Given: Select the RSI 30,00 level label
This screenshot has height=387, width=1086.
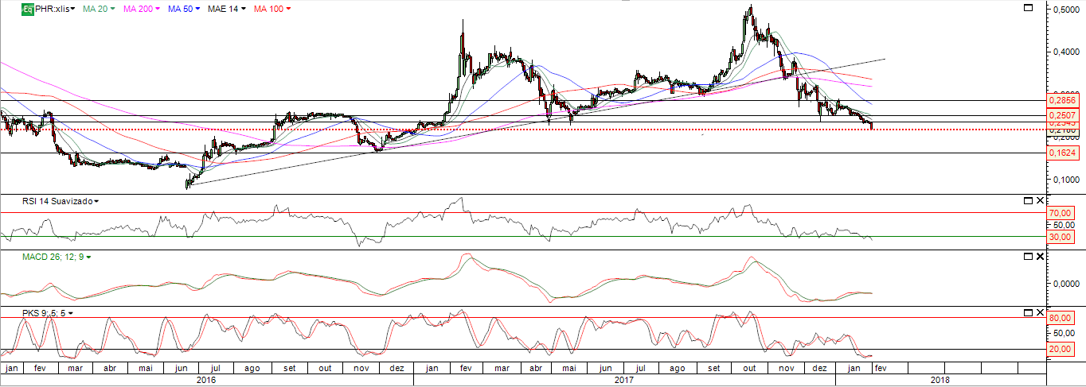Looking at the screenshot, I should pos(1060,237).
